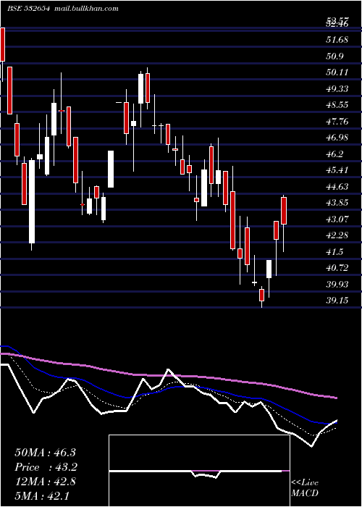
Task: Click the 48.55 price axis label
Action: [337, 105]
